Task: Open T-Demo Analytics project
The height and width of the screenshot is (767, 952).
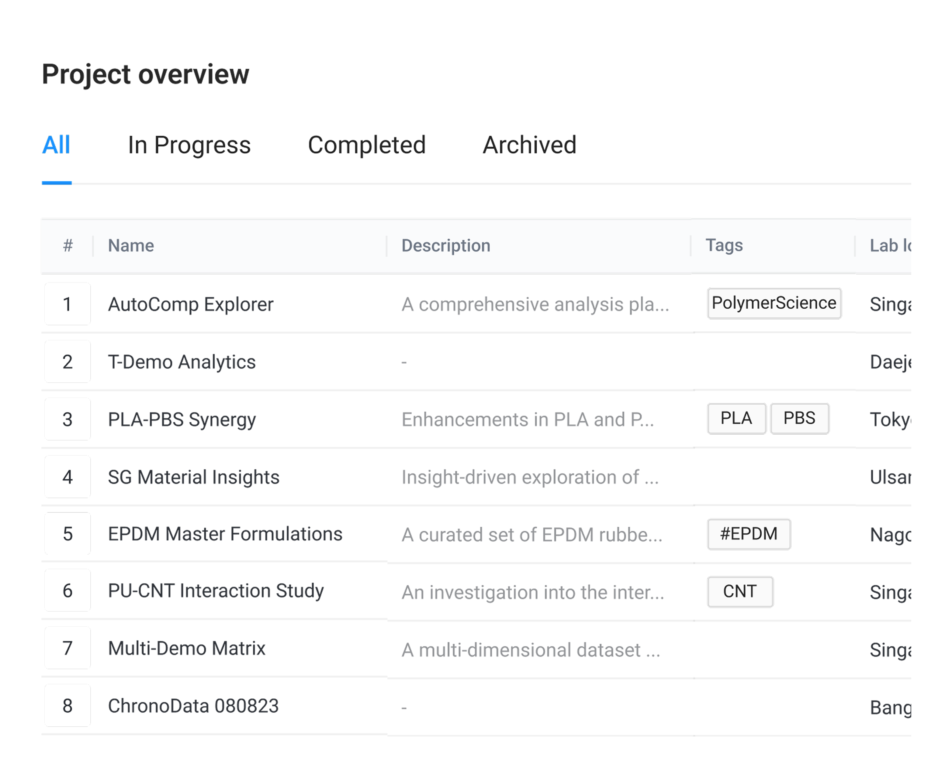Action: point(182,362)
